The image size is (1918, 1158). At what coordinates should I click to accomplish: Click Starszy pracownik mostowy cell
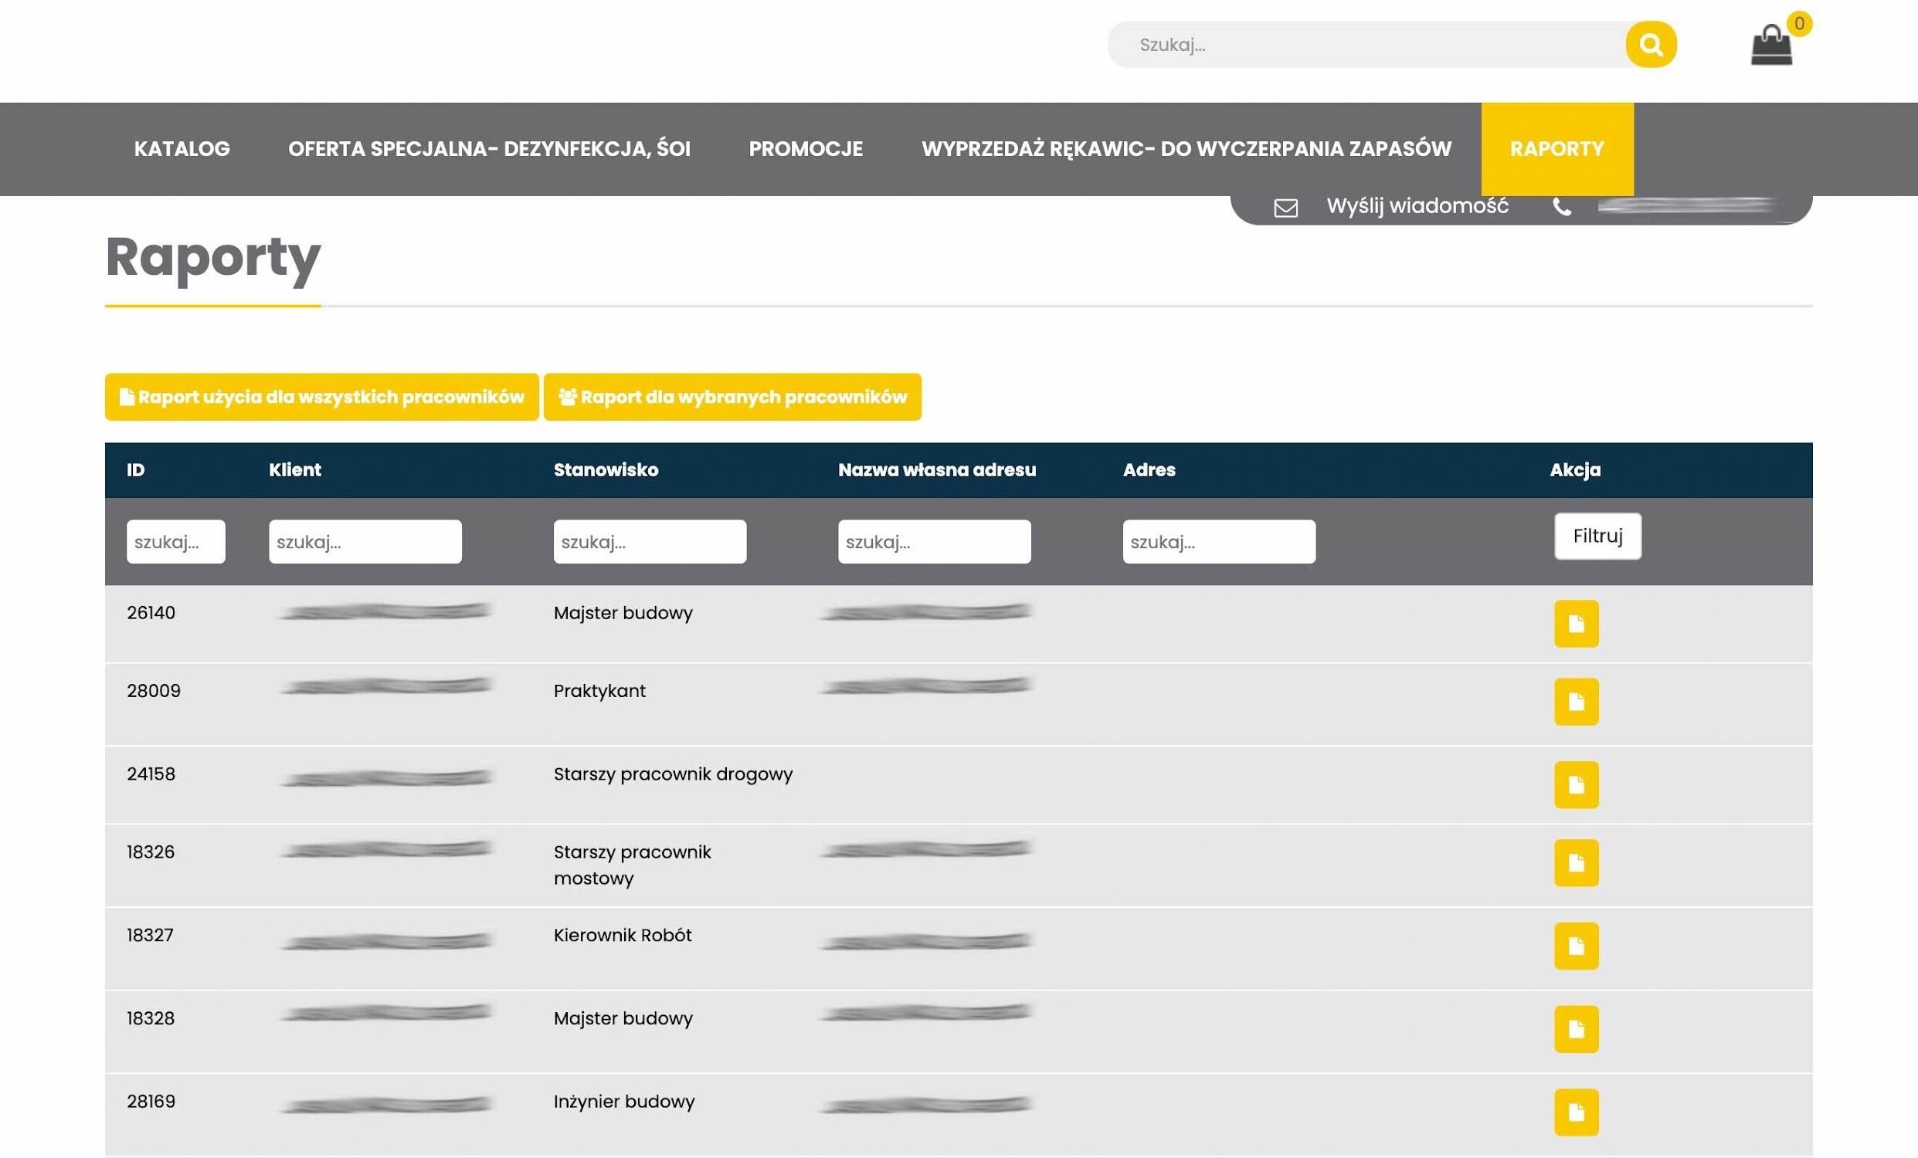[632, 864]
